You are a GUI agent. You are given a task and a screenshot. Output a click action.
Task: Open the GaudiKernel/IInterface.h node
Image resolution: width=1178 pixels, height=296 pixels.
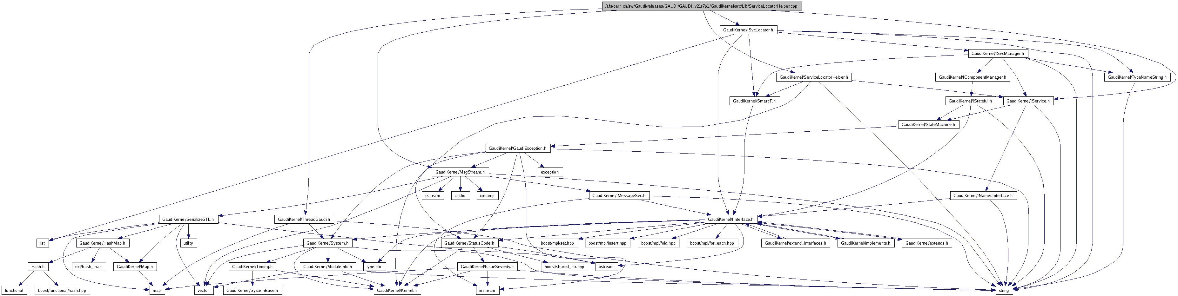(x=730, y=220)
